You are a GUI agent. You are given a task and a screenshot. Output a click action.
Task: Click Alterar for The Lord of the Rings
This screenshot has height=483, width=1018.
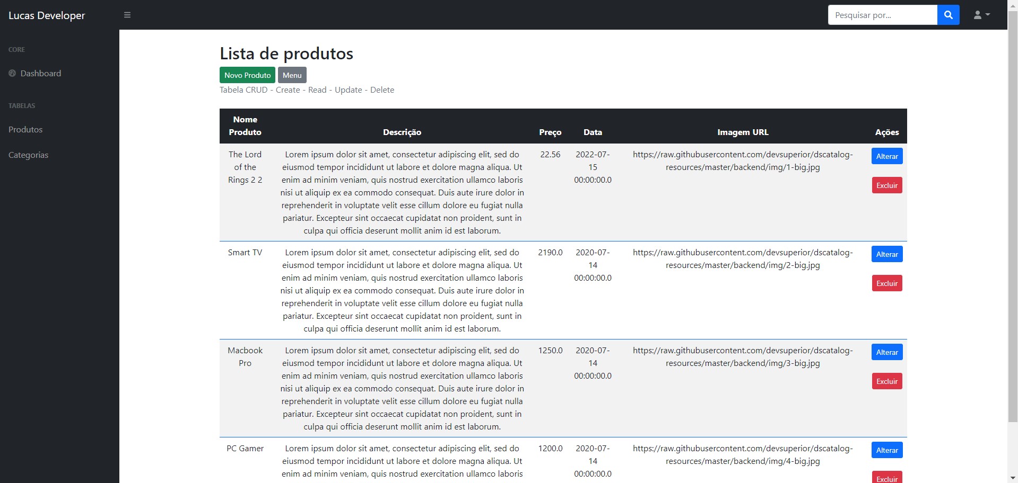886,156
